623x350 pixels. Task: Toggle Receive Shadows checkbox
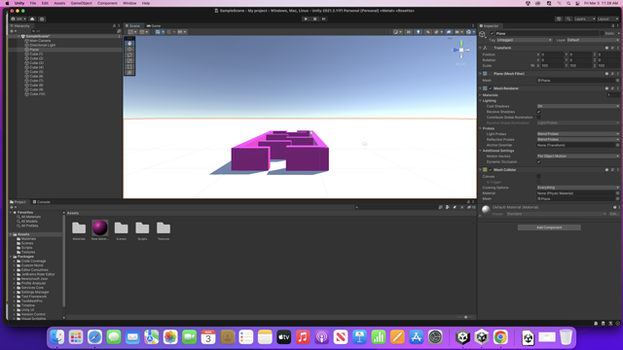[538, 112]
